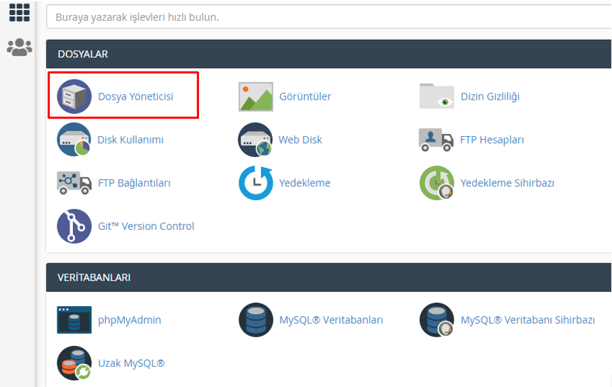Open the Görüntüler link

click(x=305, y=96)
